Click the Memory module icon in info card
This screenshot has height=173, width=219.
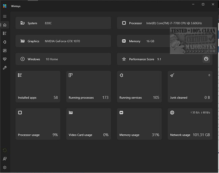click(x=124, y=41)
